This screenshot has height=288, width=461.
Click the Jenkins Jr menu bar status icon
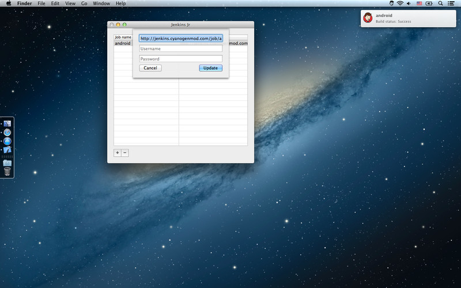tap(392, 3)
